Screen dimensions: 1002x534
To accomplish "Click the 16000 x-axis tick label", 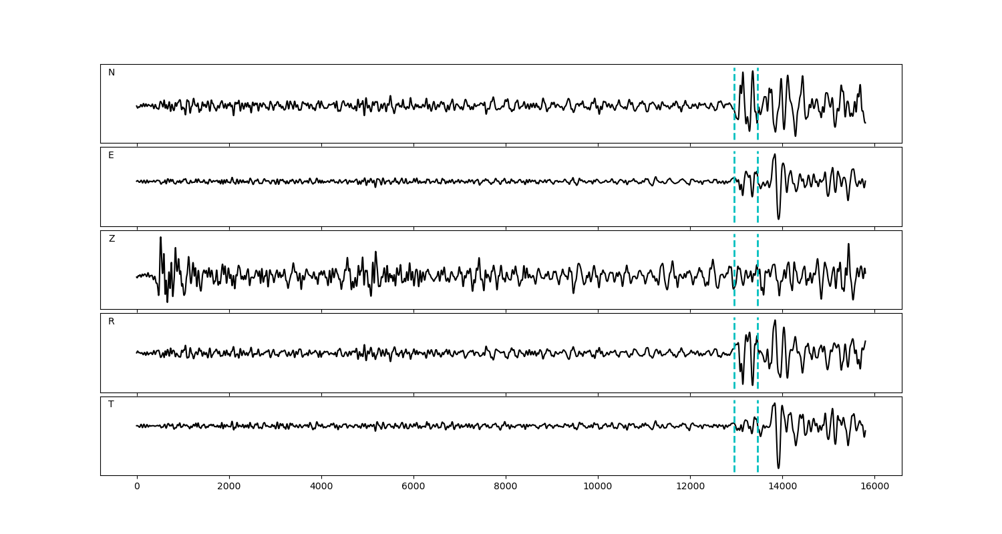I will click(x=874, y=487).
